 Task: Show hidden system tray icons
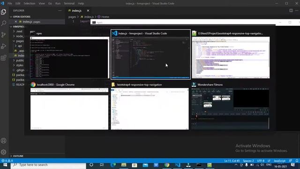coord(236,165)
